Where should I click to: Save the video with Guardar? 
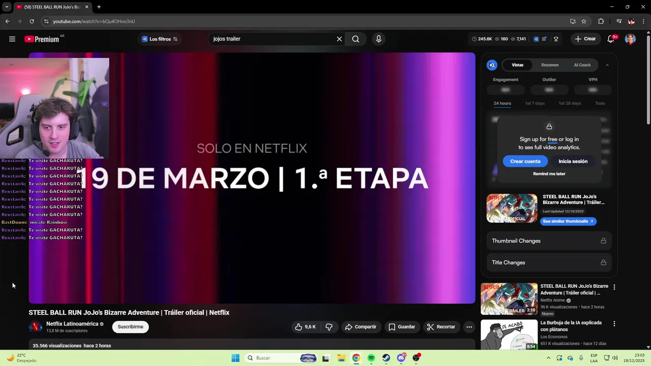tap(402, 327)
